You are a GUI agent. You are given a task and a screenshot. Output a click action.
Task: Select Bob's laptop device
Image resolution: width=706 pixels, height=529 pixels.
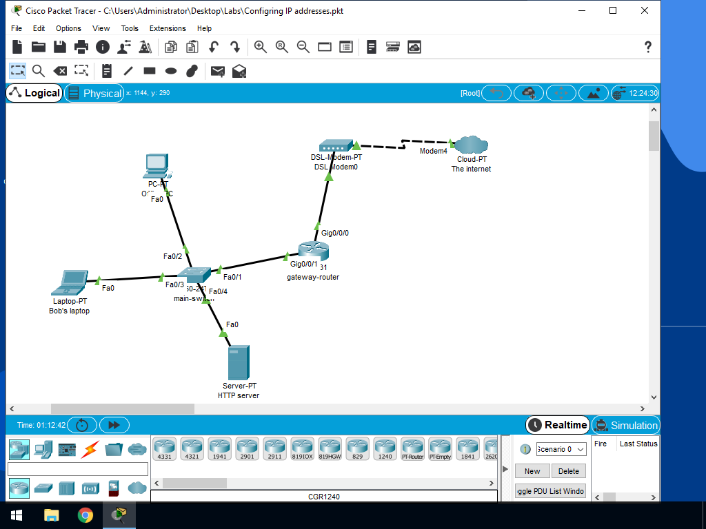click(70, 282)
